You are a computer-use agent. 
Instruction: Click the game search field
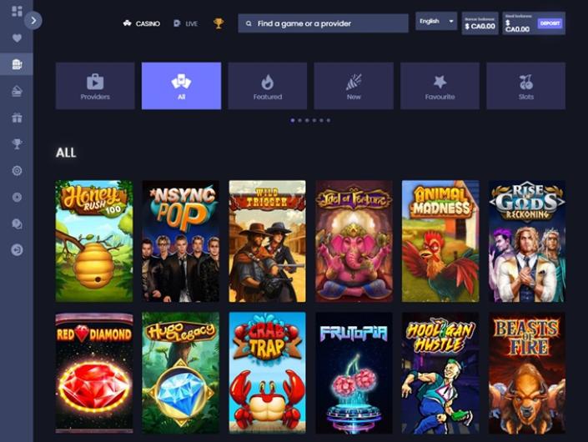(x=324, y=23)
